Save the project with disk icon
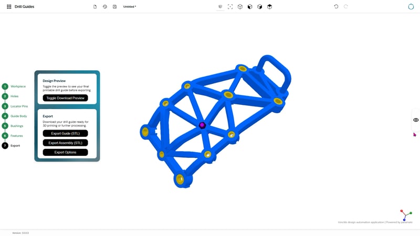 click(x=114, y=7)
